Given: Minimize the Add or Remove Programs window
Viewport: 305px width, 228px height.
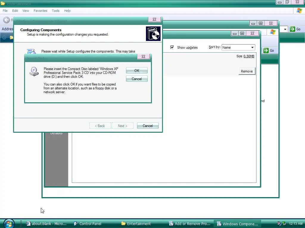Looking at the screenshot, I should (x=235, y=33).
